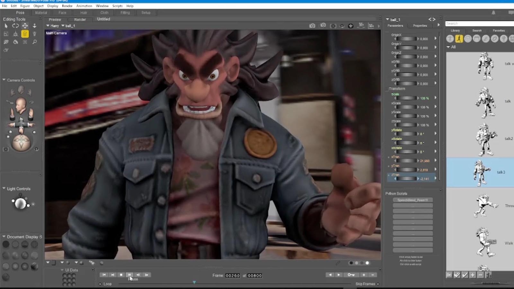Select the Rotate editing tool
This screenshot has width=514, height=289.
pyautogui.click(x=15, y=26)
